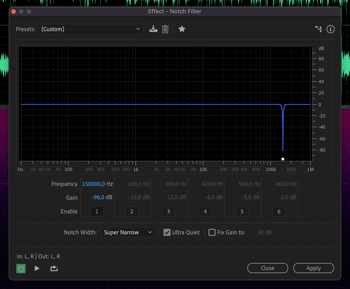Open Notch Width dropdown
The image size is (350, 289).
(x=128, y=232)
